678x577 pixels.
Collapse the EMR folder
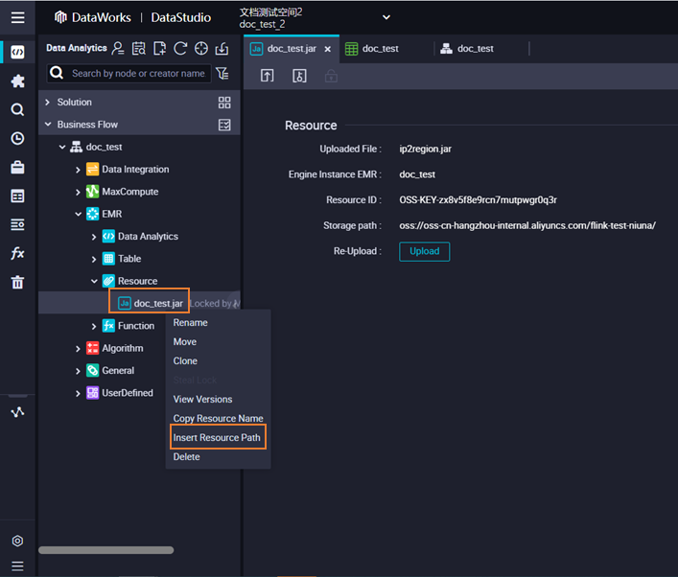(x=78, y=214)
